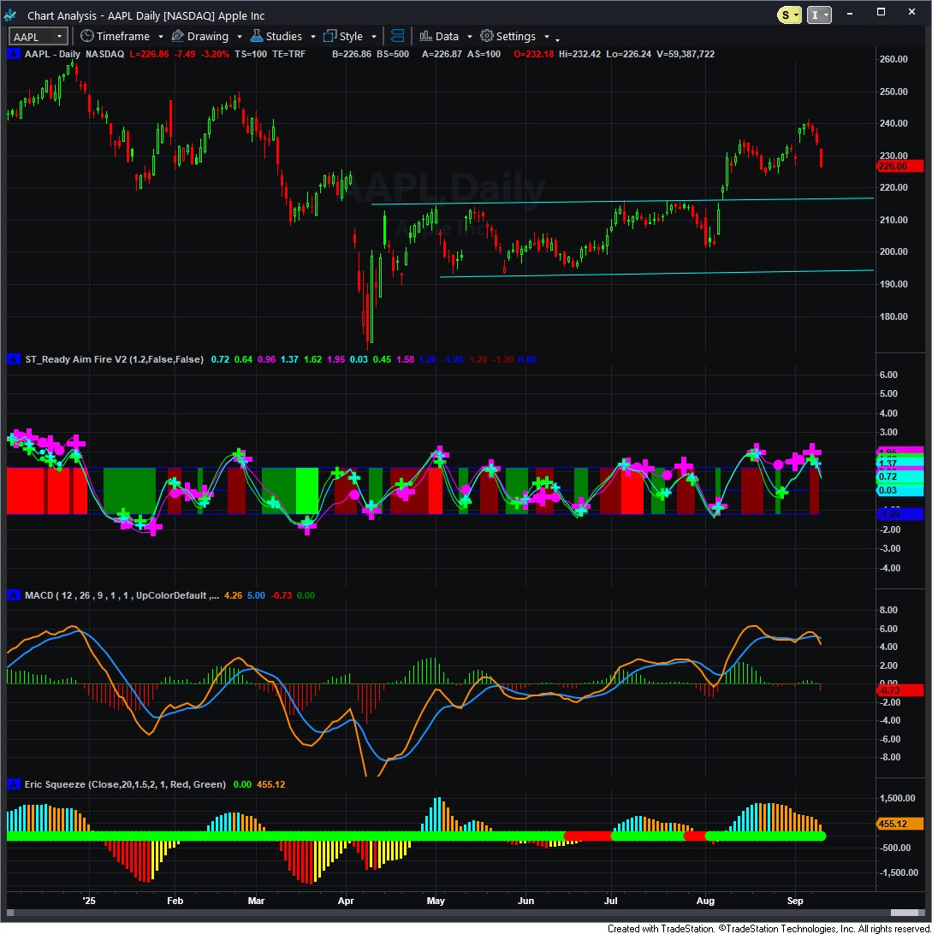The width and height of the screenshot is (932, 934).
Task: Toggle the ST_Ready Aim Fire panel badge
Action: [12, 359]
